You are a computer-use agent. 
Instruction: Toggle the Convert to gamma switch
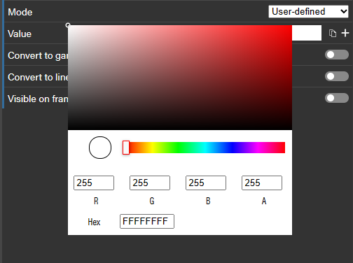[337, 55]
